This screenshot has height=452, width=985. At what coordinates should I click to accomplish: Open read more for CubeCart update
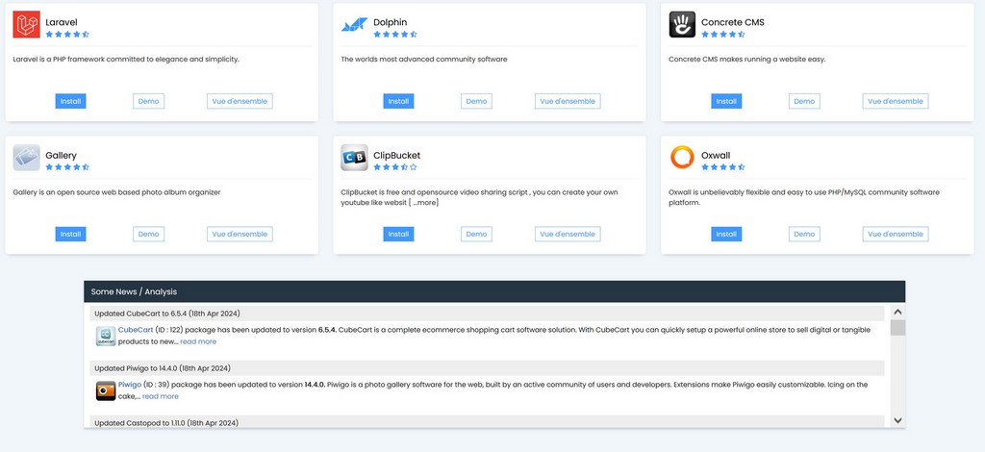[x=198, y=341]
